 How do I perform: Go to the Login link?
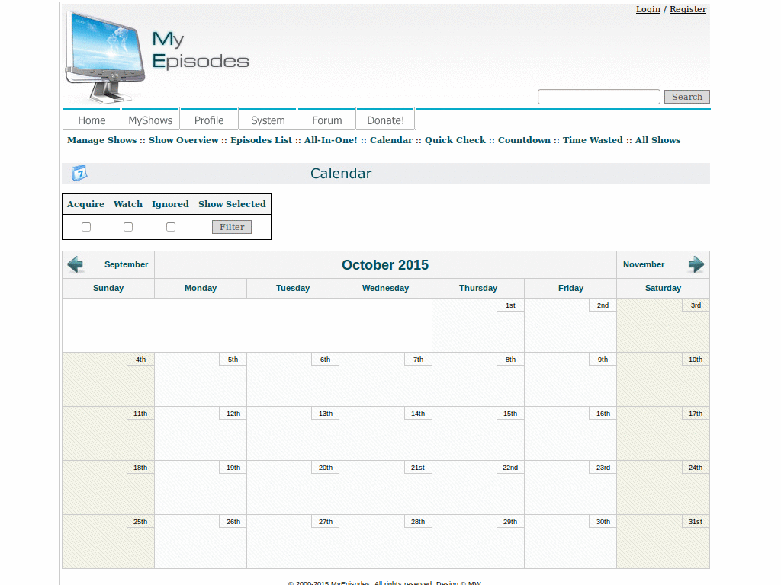tap(648, 9)
